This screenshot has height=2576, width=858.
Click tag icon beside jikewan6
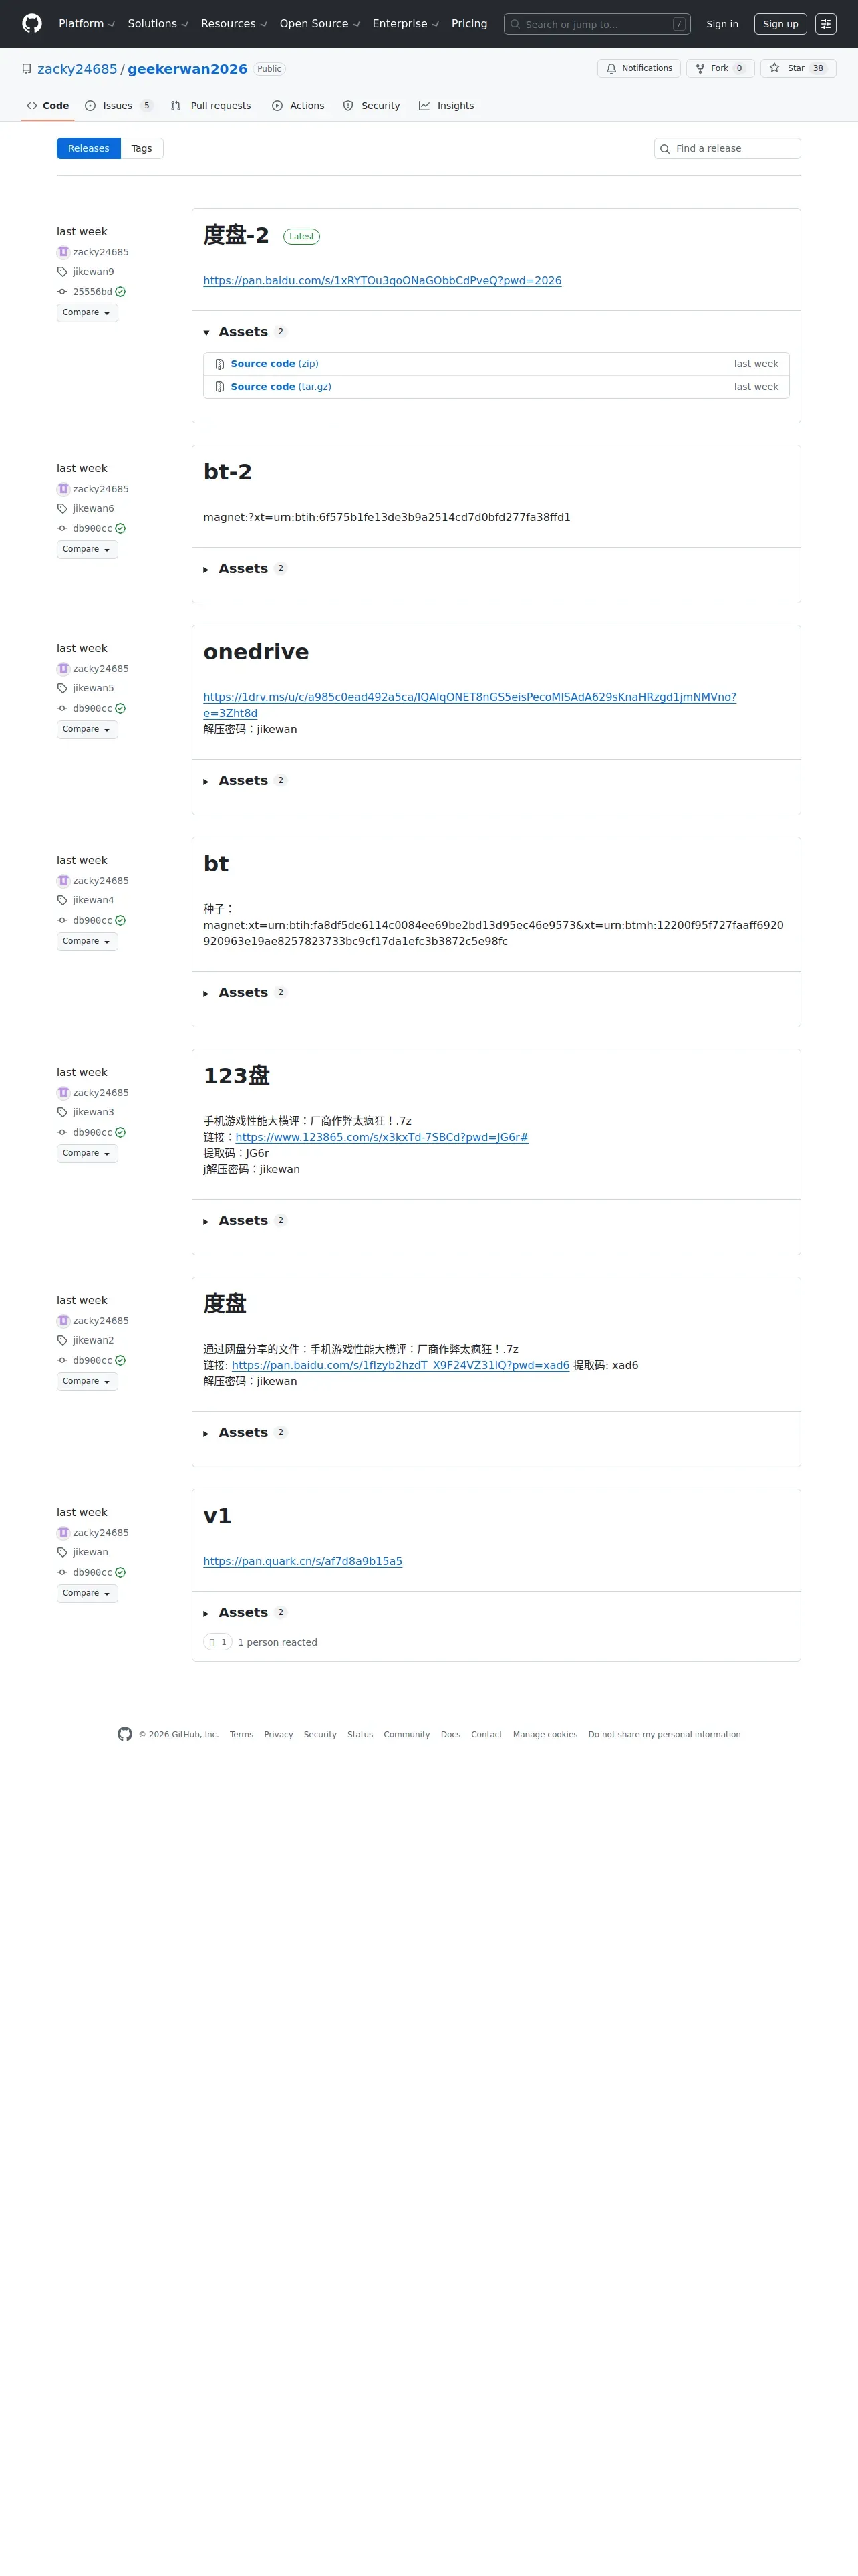62,509
